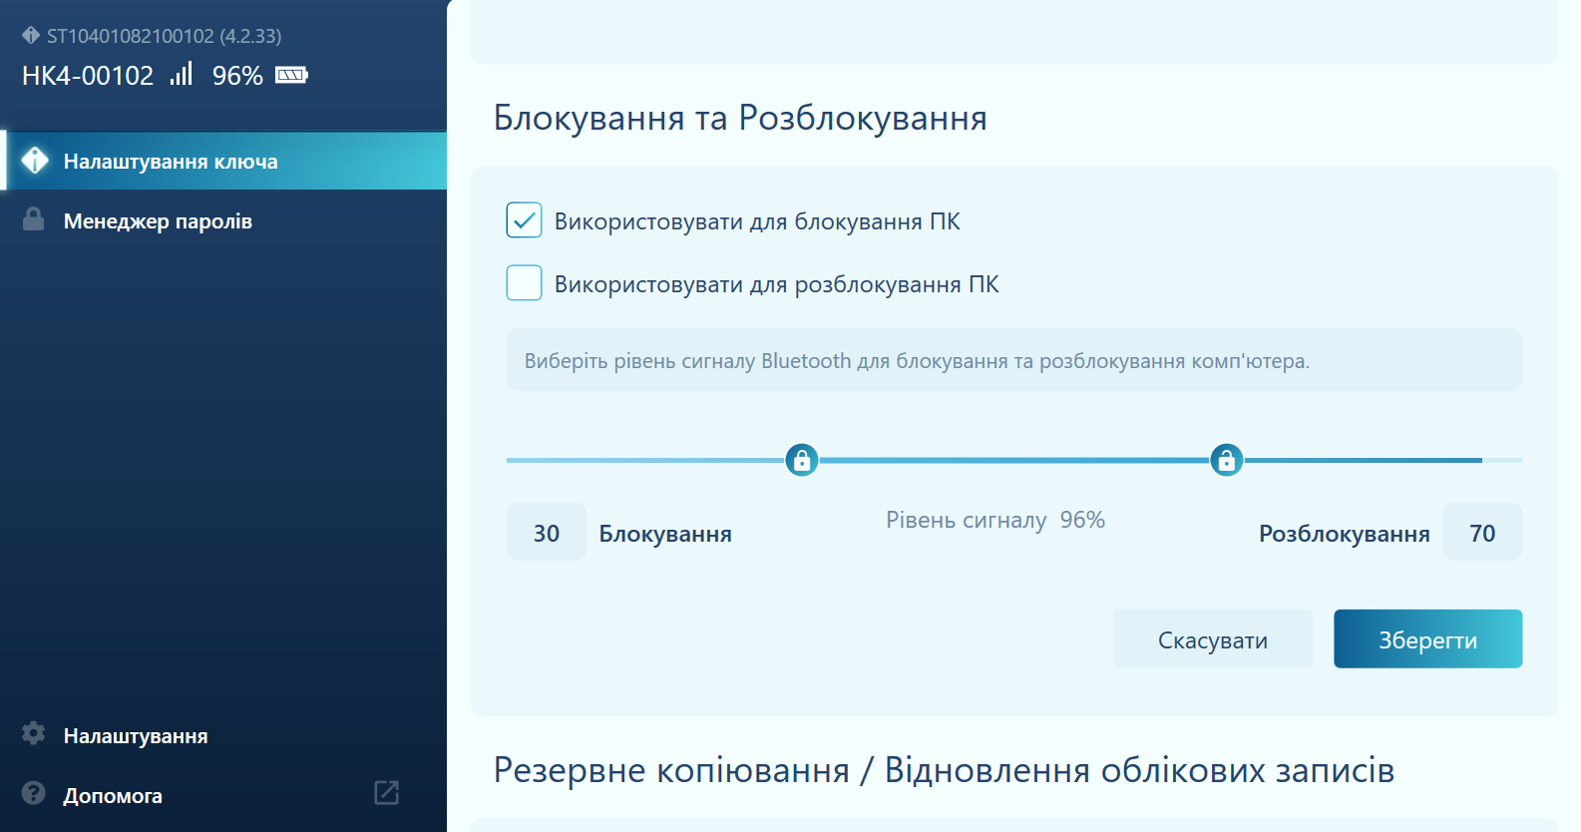This screenshot has height=832, width=1581.
Task: Click the battery level icon in sidebar header
Action: [x=291, y=75]
